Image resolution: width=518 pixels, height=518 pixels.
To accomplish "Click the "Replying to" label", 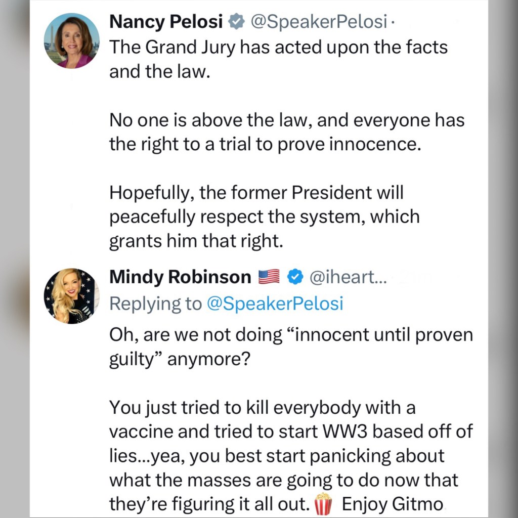I will tap(155, 303).
